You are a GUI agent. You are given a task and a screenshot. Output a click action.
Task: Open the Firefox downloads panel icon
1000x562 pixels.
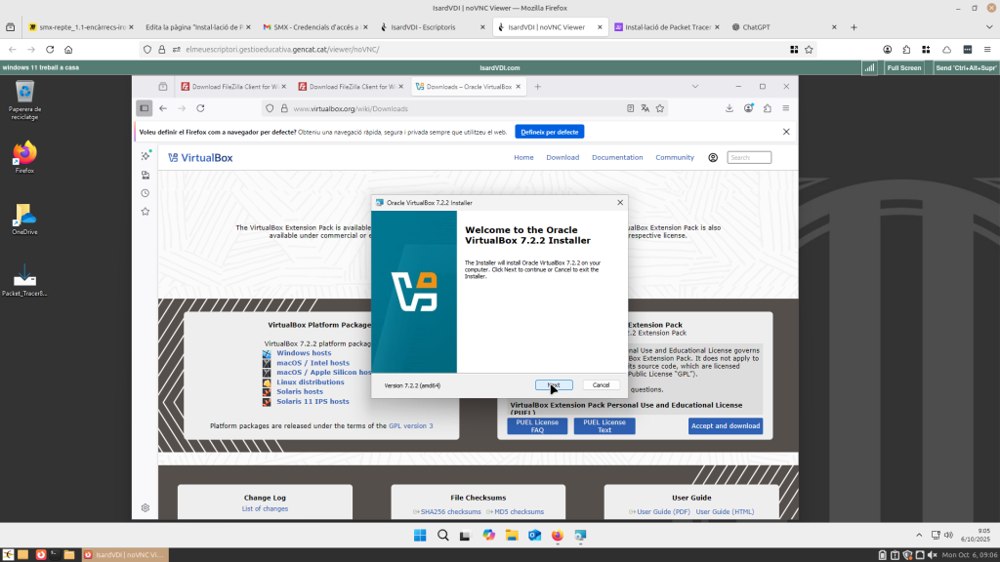tap(729, 108)
